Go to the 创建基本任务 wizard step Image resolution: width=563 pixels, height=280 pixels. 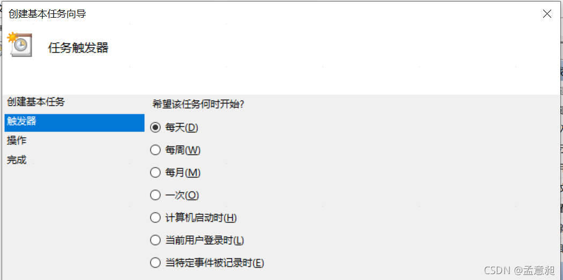[36, 101]
